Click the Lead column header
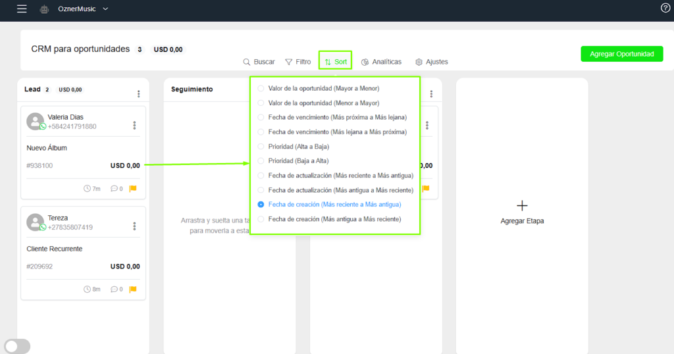 pos(32,89)
